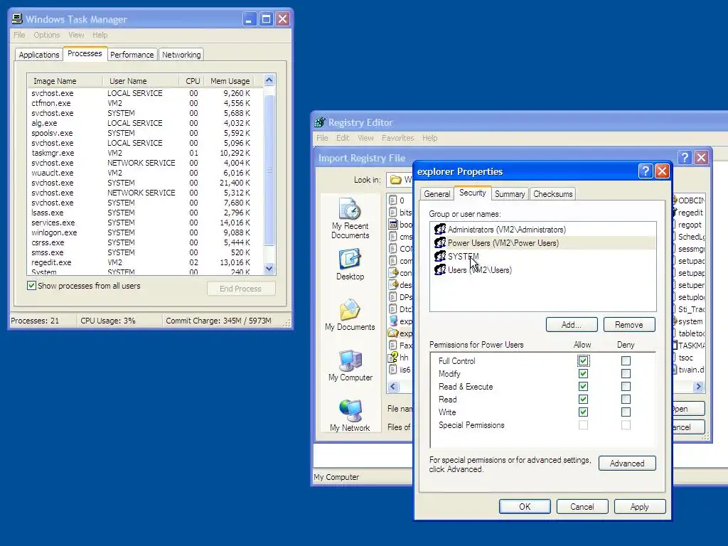Open My Recent Documents in Import dialog

350,218
